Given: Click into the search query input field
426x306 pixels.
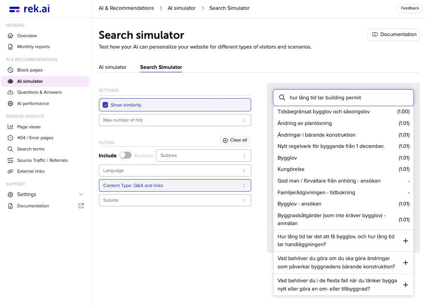Looking at the screenshot, I should [x=348, y=97].
